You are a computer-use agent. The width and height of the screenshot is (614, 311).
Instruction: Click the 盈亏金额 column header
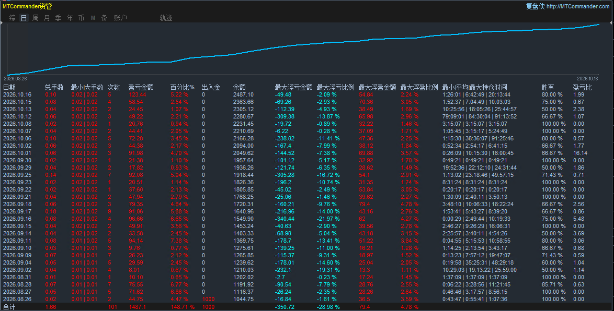pos(141,87)
